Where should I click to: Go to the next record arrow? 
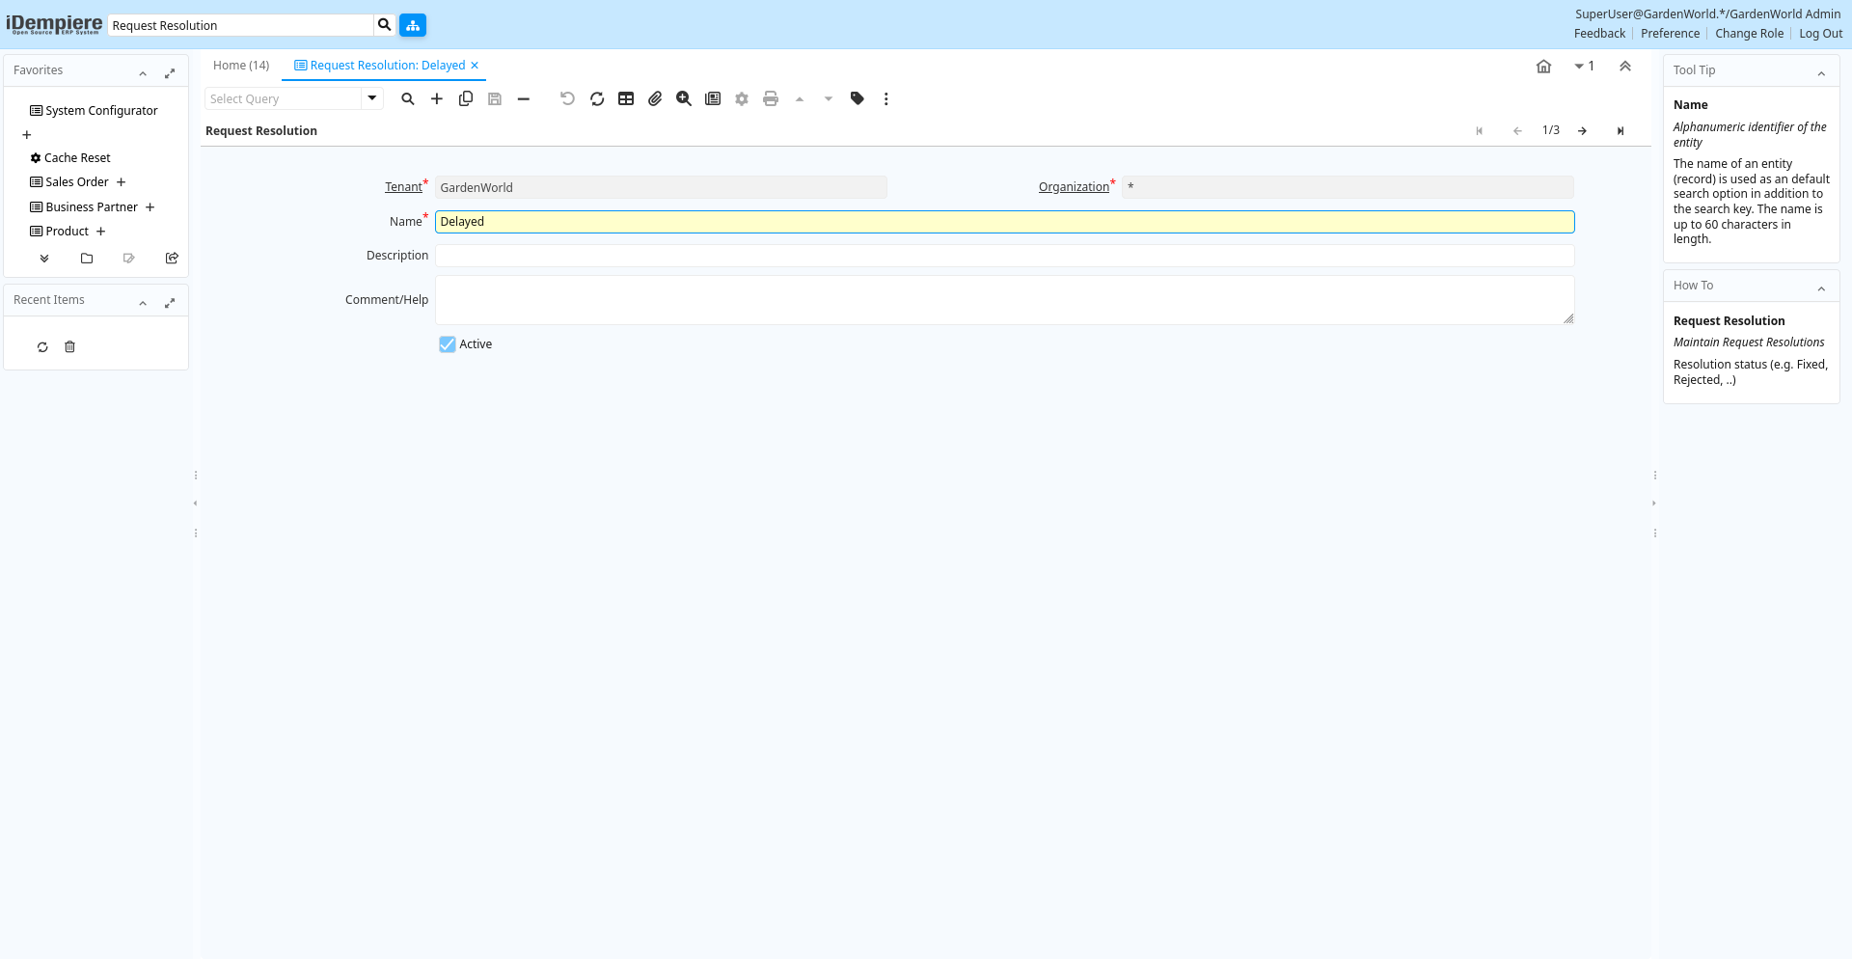pos(1582,131)
